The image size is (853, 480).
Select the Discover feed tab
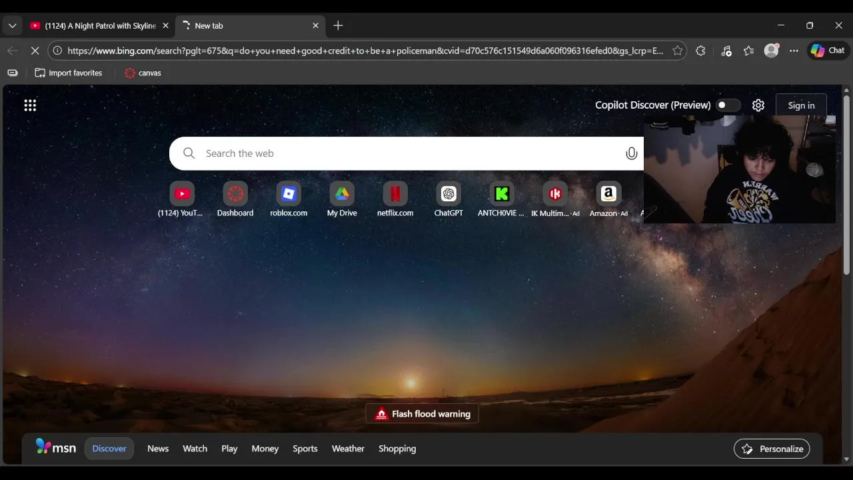(x=109, y=449)
